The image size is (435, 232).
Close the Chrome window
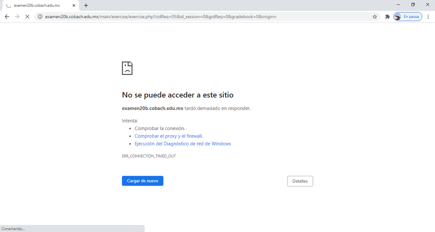pyautogui.click(x=427, y=5)
